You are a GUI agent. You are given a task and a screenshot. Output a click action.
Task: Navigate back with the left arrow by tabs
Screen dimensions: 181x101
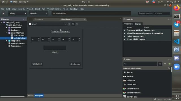pyautogui.click(x=29, y=19)
